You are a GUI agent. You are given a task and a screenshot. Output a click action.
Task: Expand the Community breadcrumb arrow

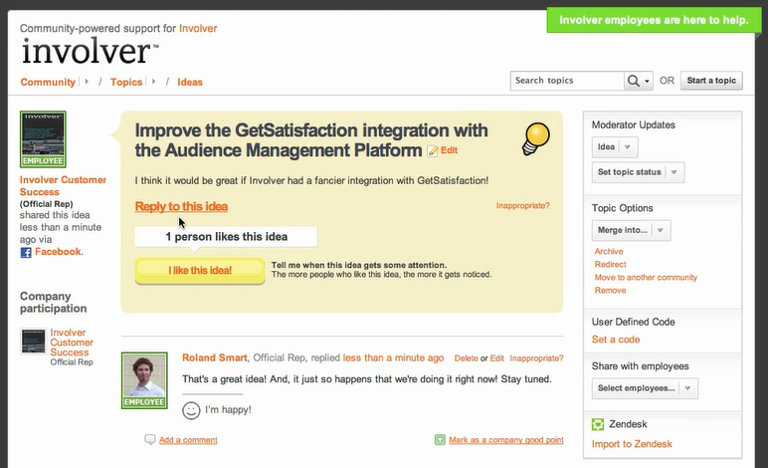tap(87, 82)
